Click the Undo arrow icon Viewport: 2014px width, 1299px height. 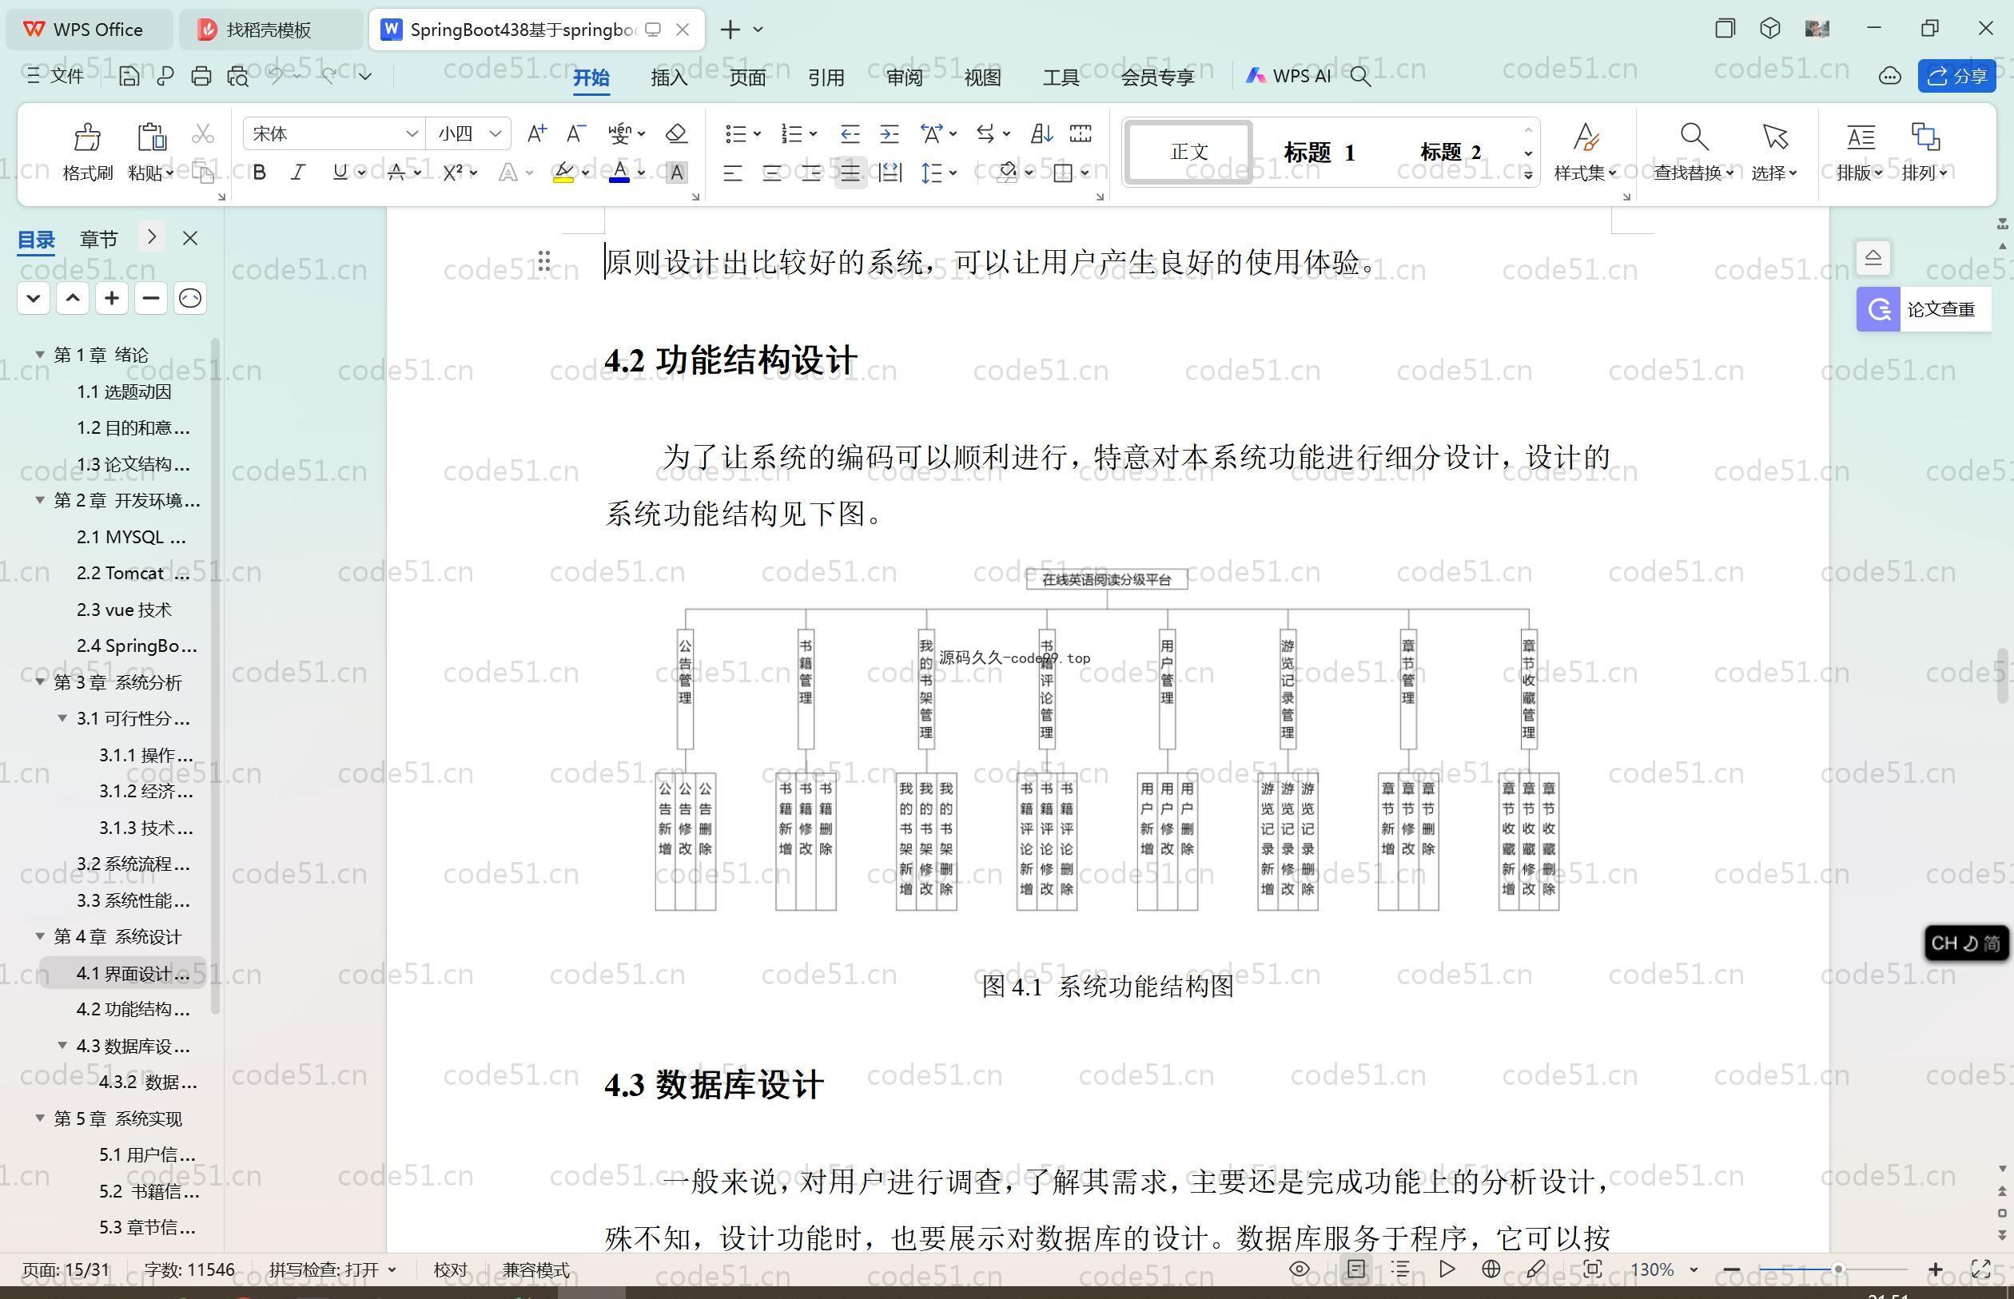275,75
